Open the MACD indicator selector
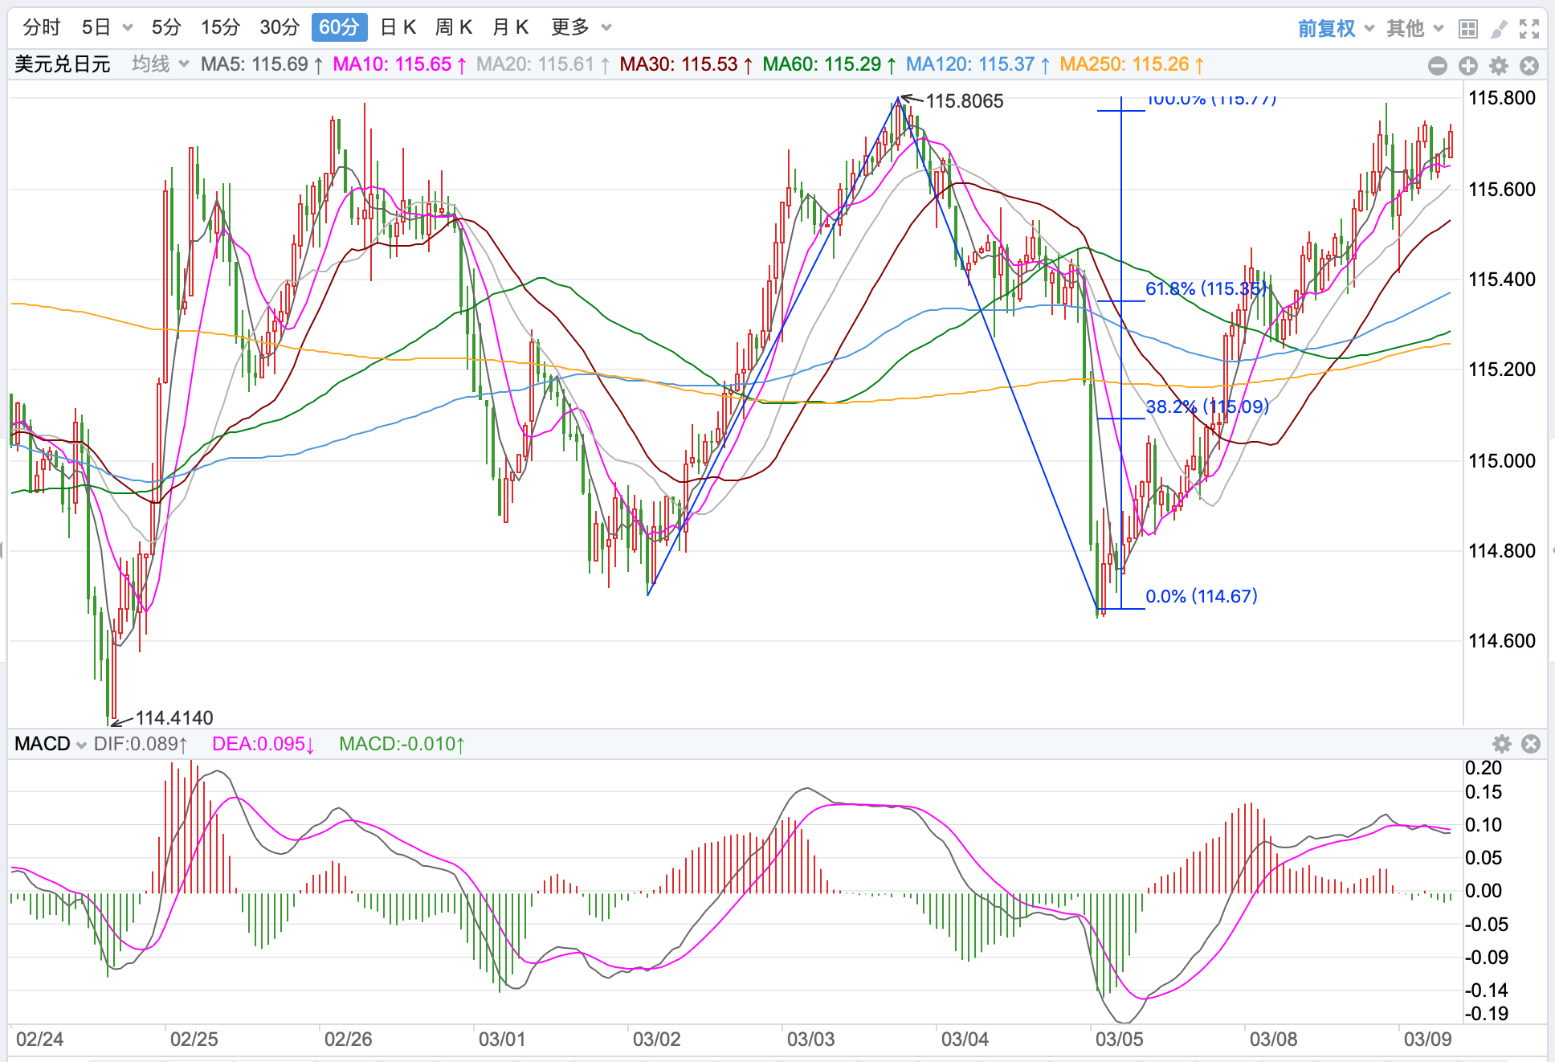Screen dimensions: 1555x1062 click(50, 744)
